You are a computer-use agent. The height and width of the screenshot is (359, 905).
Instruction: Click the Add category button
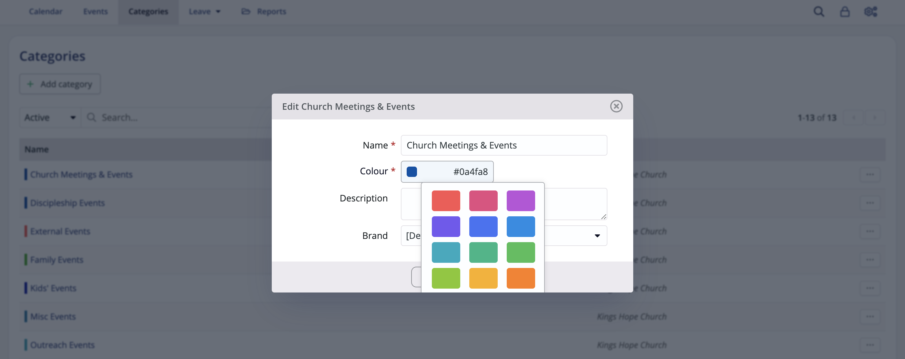[x=60, y=84]
